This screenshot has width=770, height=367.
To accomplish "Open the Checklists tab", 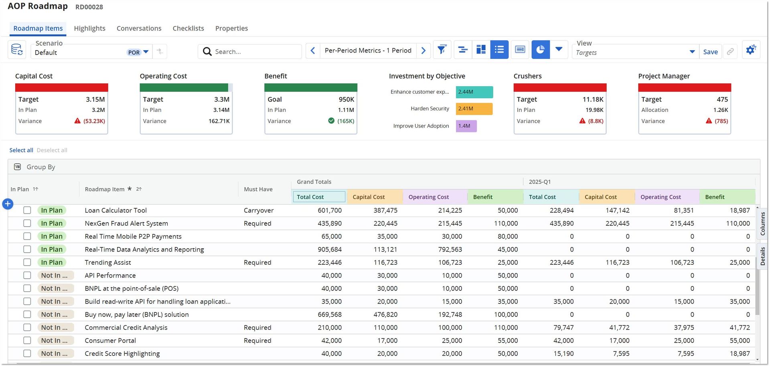I will click(x=188, y=28).
